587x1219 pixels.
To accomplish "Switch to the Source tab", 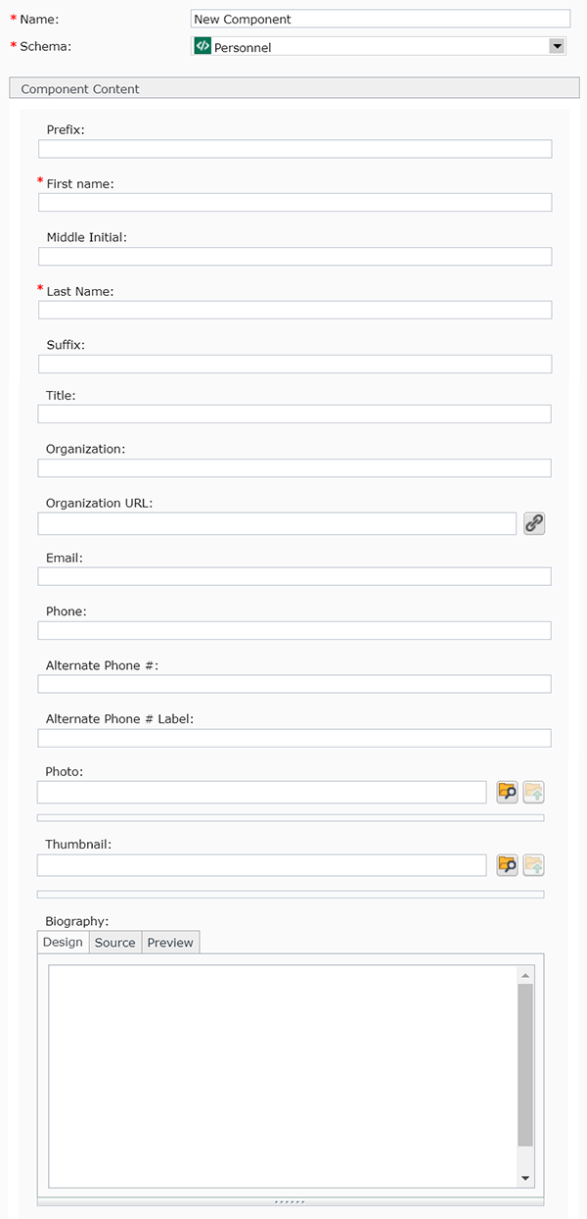I will (x=115, y=943).
